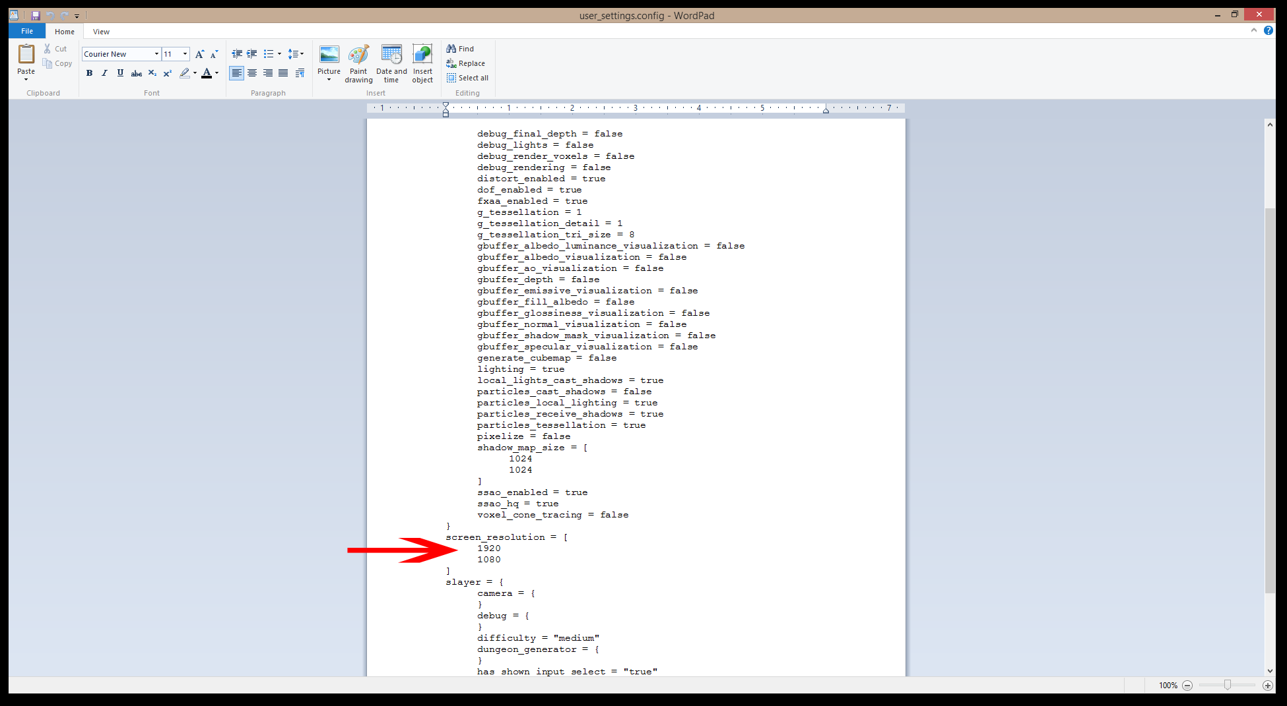The height and width of the screenshot is (706, 1287).
Task: Click the zoom slider handle
Action: tap(1228, 686)
